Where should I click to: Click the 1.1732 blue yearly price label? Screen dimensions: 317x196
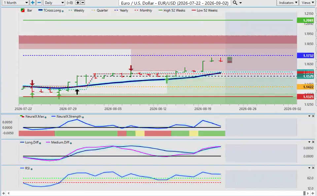[305, 55]
